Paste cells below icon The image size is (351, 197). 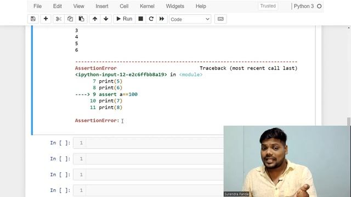82,19
